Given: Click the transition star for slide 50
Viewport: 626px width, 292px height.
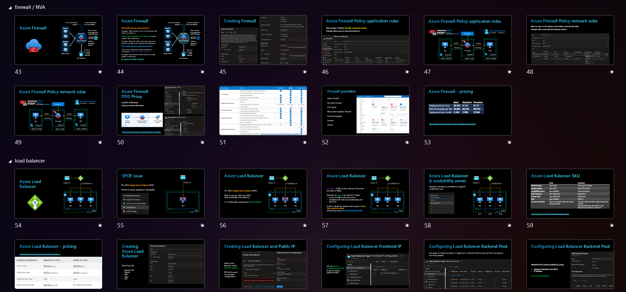Looking at the screenshot, I should 202,142.
